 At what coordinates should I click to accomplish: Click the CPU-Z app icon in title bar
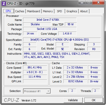(x=4, y=4)
